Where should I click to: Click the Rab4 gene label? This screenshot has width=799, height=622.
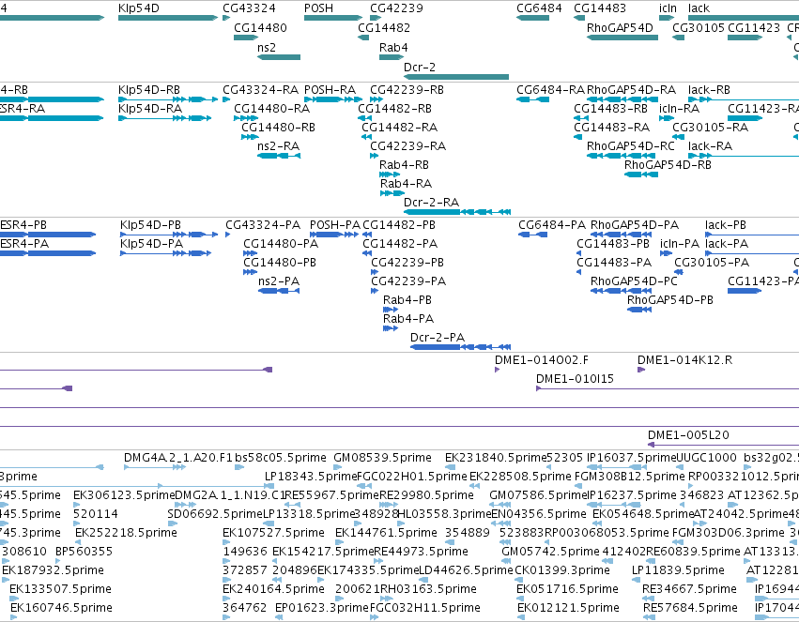[x=393, y=47]
